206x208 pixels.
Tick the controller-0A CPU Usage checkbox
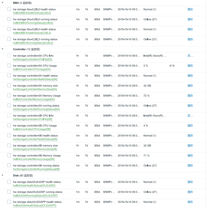[x=9, y=66]
